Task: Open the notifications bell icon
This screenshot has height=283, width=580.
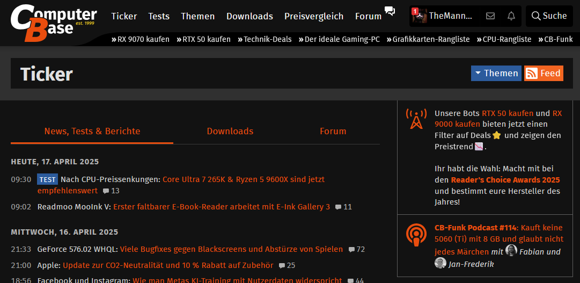Action: 511,16
